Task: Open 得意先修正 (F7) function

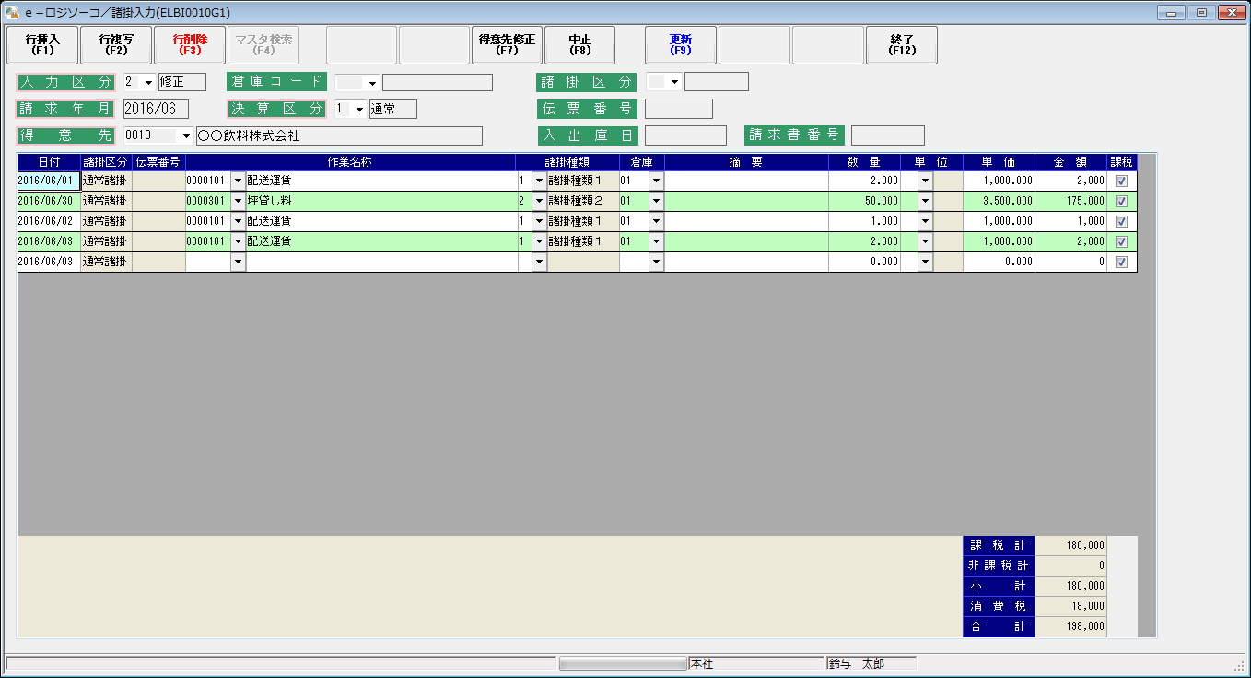Action: [x=507, y=45]
